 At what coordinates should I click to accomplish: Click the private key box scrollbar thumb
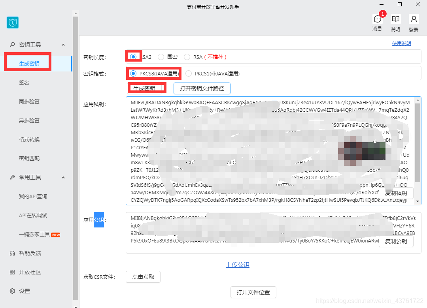tap(418, 143)
